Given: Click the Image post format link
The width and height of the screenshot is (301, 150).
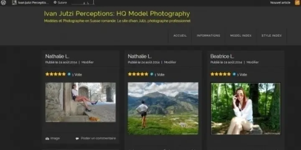Looking at the screenshot, I should pyautogui.click(x=55, y=138).
